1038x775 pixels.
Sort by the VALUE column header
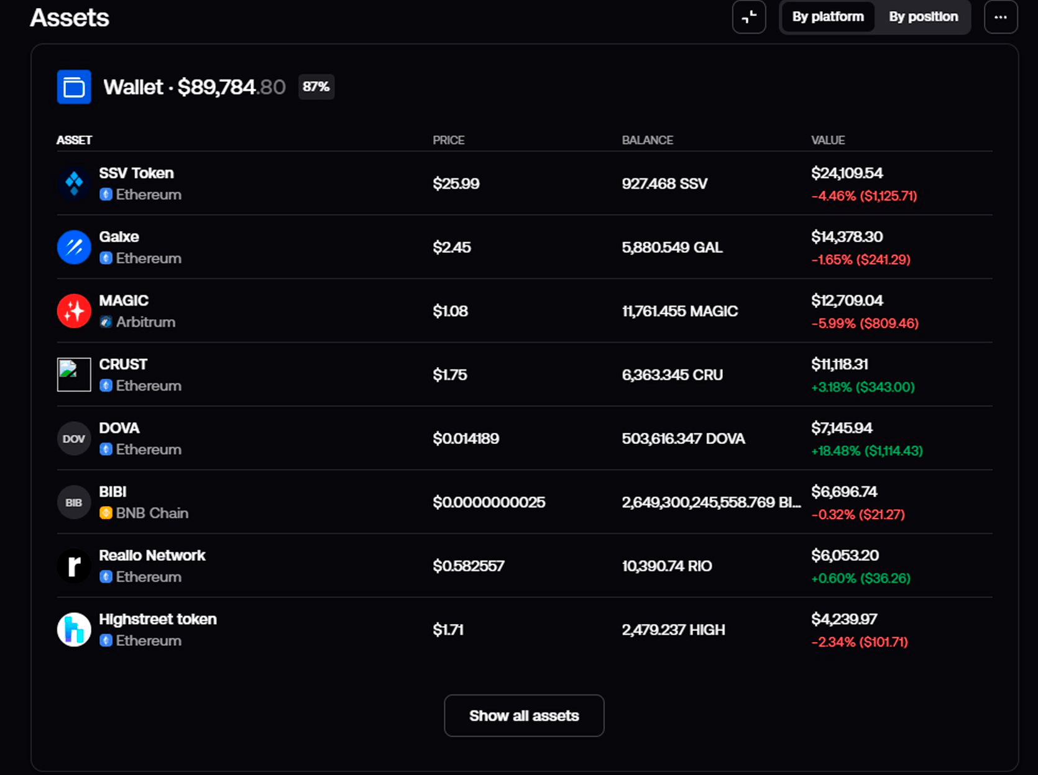[x=828, y=140]
